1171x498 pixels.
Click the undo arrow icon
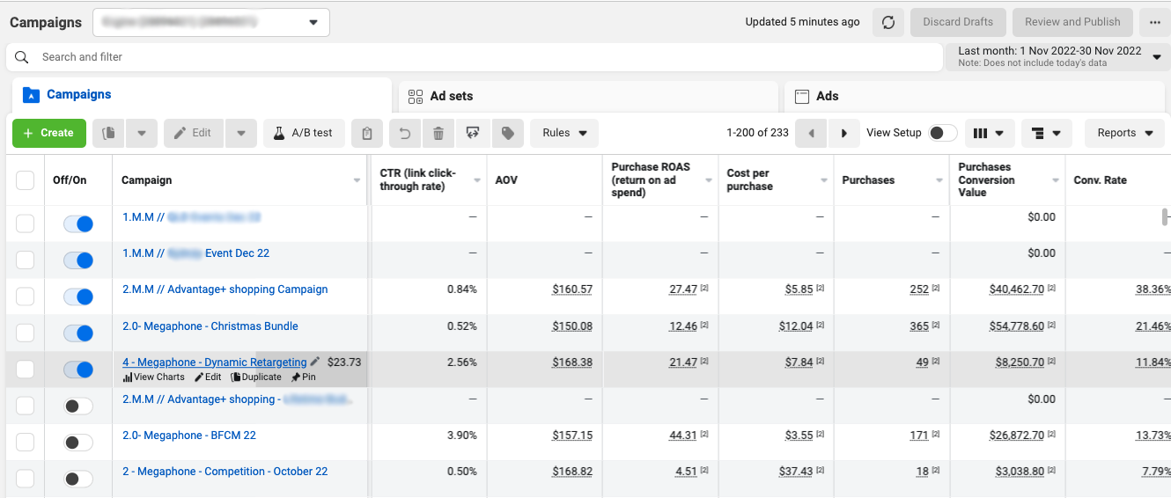pos(405,133)
